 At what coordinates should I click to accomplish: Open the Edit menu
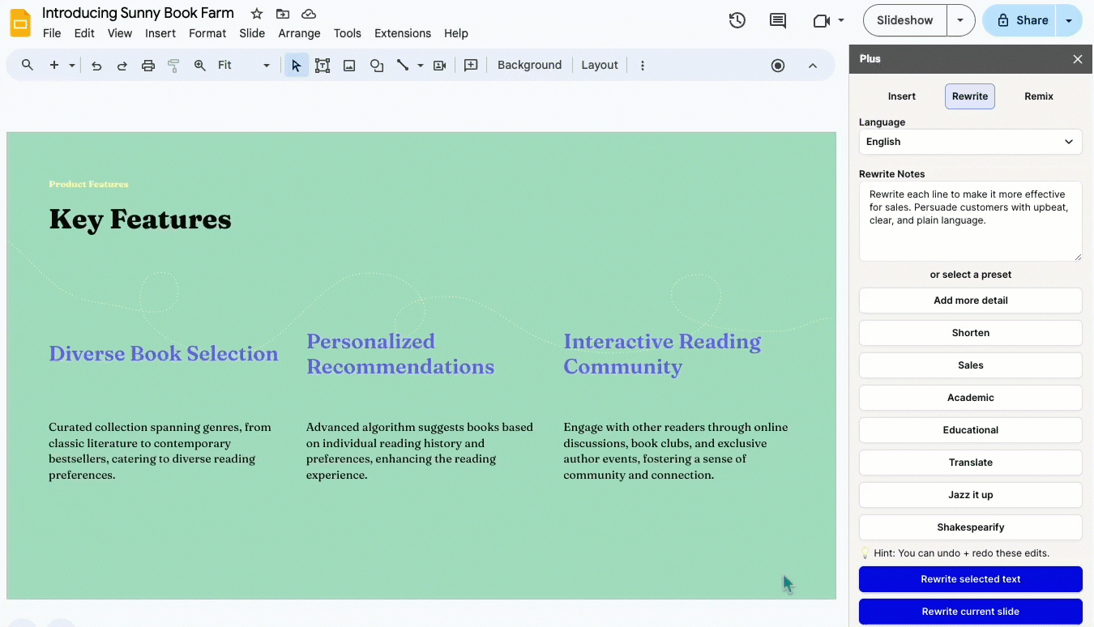click(84, 33)
